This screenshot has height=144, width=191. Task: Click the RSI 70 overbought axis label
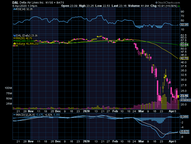[182, 16]
